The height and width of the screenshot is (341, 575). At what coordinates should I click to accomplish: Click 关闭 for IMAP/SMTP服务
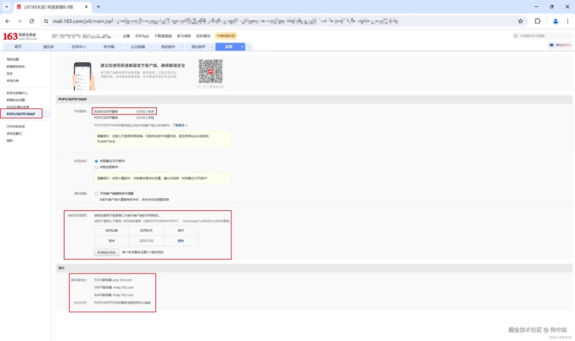[151, 112]
